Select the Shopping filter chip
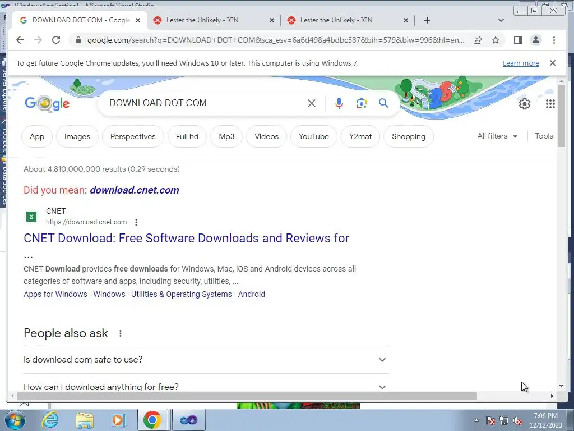This screenshot has width=574, height=431. point(409,137)
